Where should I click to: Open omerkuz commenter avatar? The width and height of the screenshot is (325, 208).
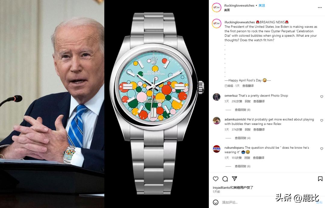[x=217, y=97]
